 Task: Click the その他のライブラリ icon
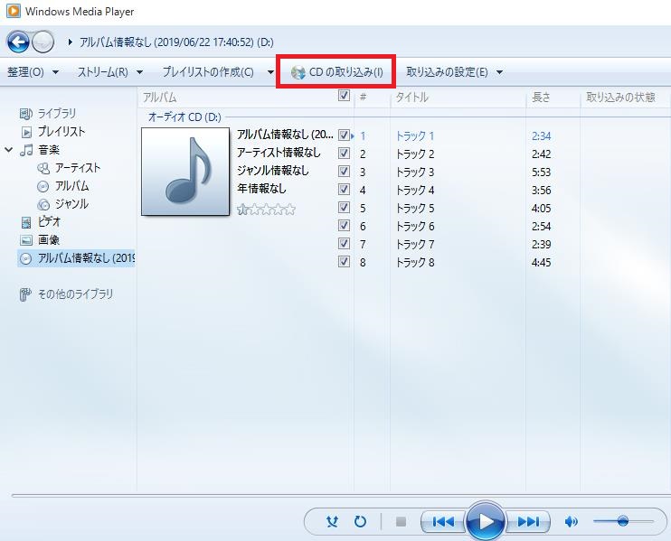[x=25, y=294]
